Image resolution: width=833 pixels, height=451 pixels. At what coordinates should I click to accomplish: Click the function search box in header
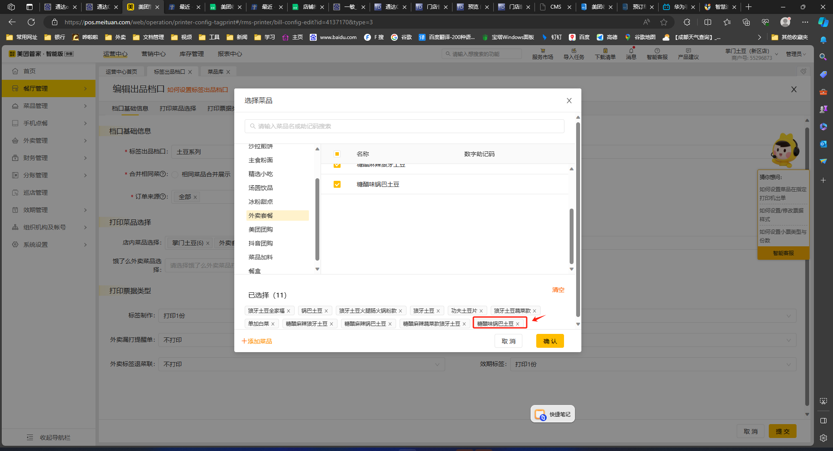pos(482,54)
